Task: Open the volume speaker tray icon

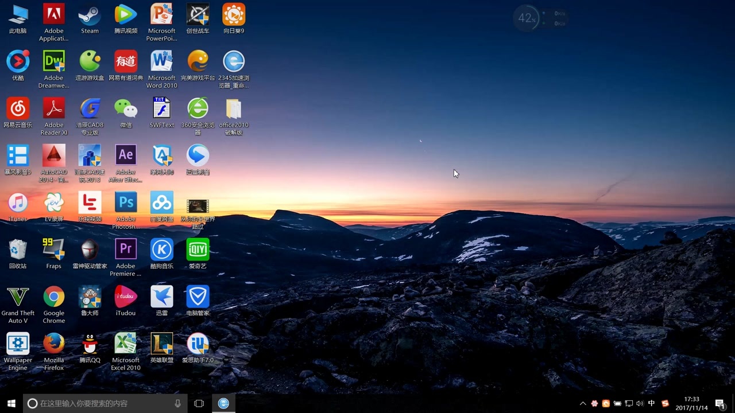Action: coord(640,403)
